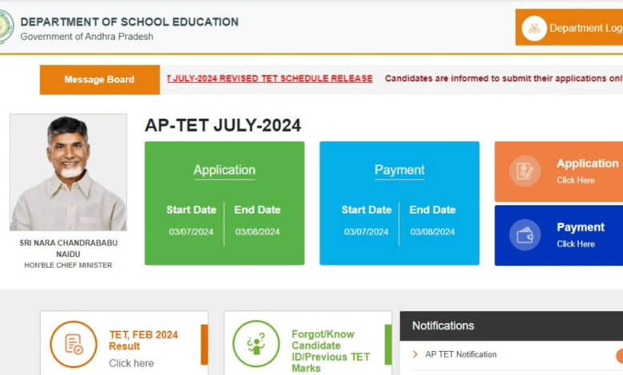Click the Department of School Education title

(x=129, y=22)
